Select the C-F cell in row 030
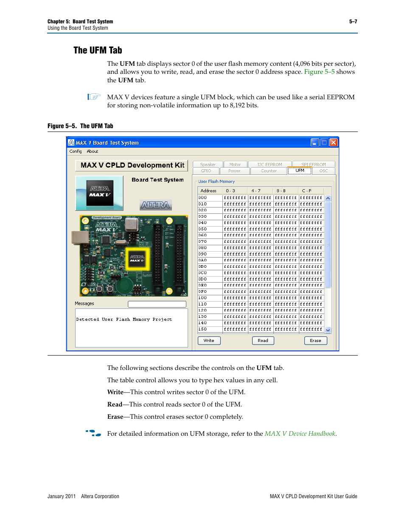 point(311,216)
